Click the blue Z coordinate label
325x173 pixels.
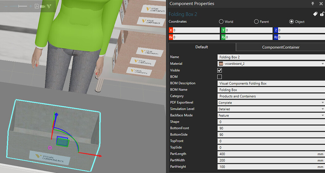coord(276,30)
